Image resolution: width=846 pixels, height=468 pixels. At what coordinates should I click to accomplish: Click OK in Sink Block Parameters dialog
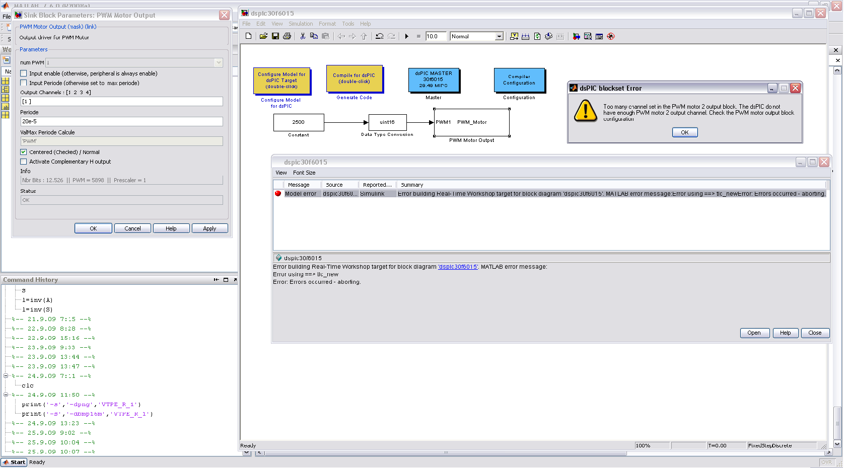pyautogui.click(x=93, y=228)
